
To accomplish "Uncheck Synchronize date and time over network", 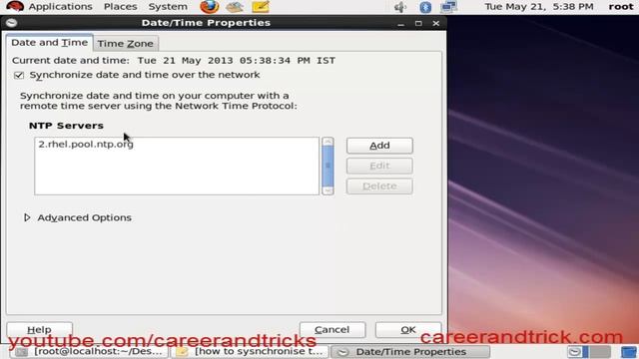I will [x=19, y=76].
